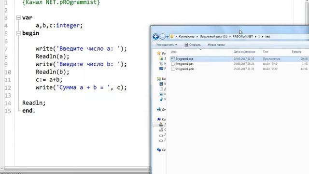Click the 'Введите число b: ' string

coord(88,64)
